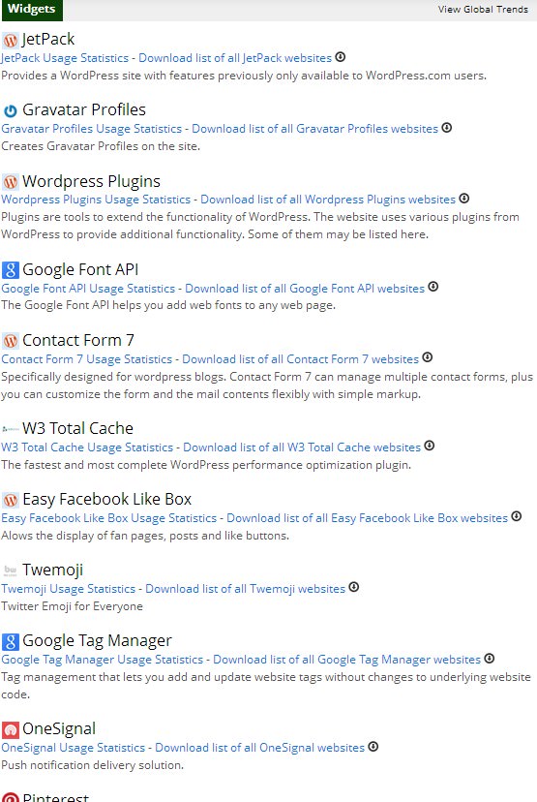This screenshot has height=802, width=537.
Task: Click the Google Font API blue icon
Action: (11, 269)
